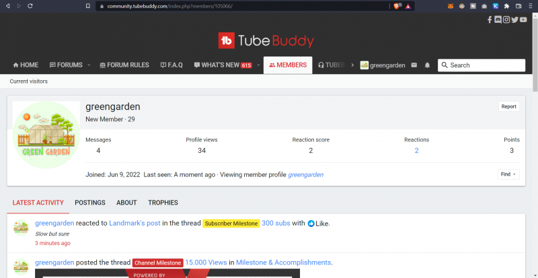
Task: Click the Facebook icon in header
Action: click(490, 20)
